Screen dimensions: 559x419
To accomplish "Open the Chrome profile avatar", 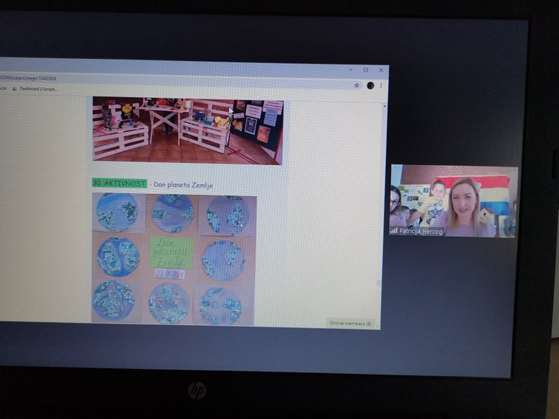I will pos(370,86).
